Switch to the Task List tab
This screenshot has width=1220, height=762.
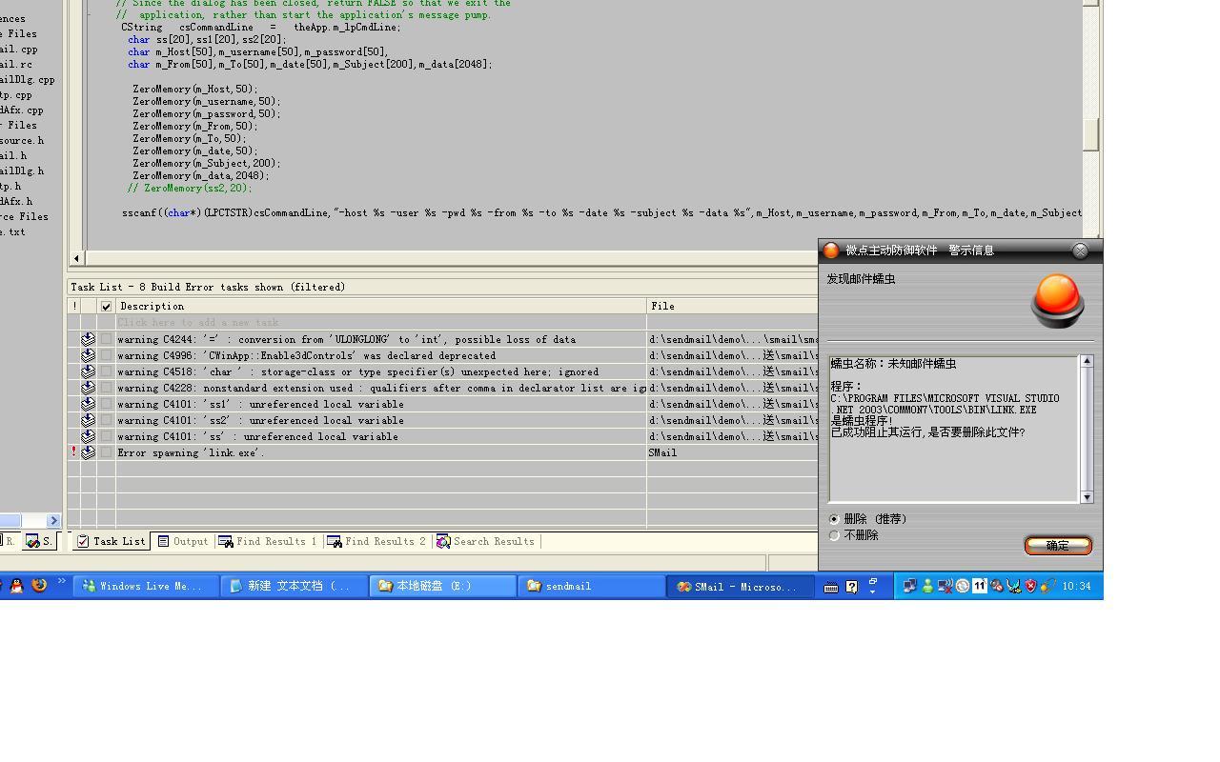coord(111,541)
